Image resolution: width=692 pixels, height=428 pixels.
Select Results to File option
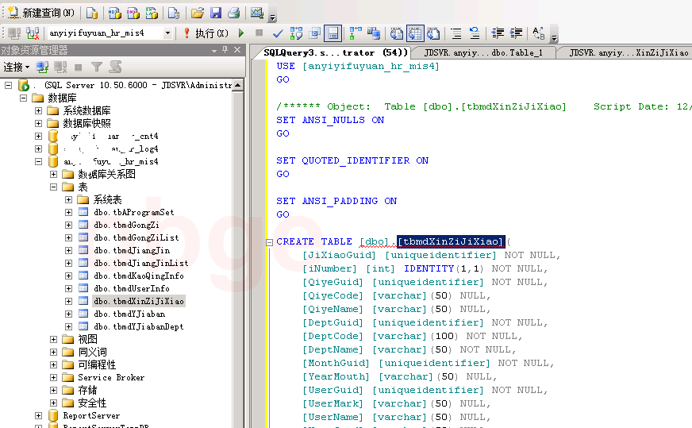pyautogui.click(x=433, y=33)
